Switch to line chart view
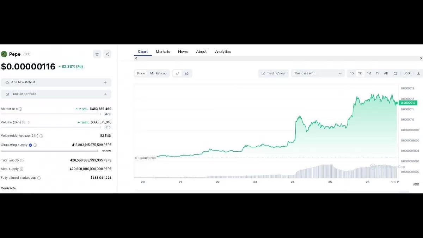Screen dimensions: 423x238 [x=177, y=73]
